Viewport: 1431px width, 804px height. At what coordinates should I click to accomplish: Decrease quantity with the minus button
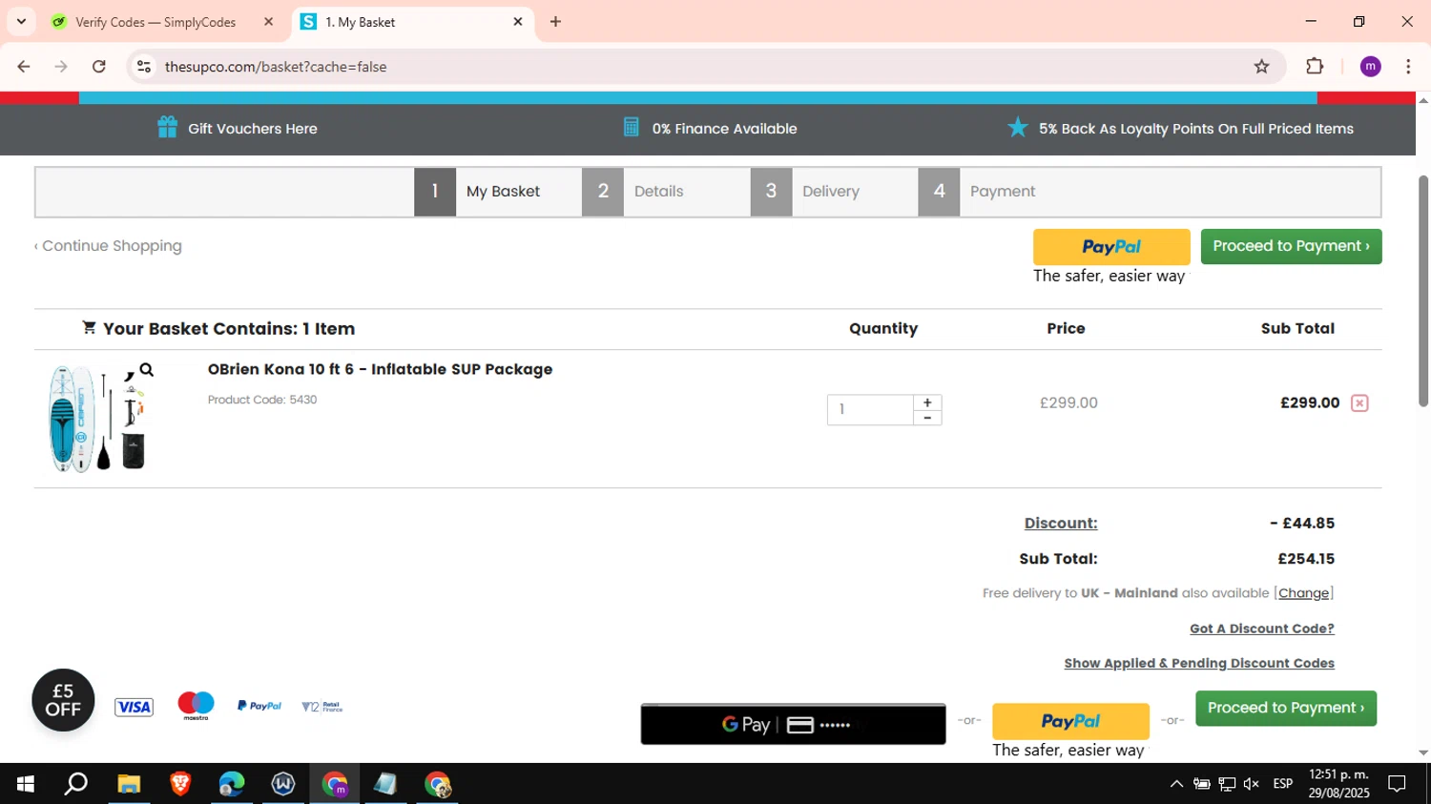[927, 418]
